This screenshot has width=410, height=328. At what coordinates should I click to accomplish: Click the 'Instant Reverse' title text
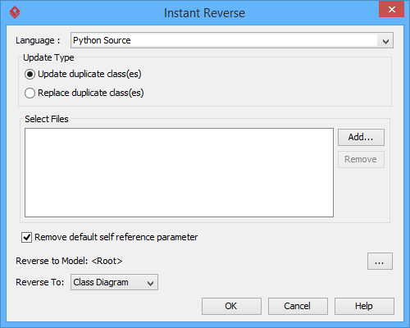204,13
